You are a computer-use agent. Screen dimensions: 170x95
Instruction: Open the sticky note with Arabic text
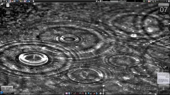click(x=163, y=78)
